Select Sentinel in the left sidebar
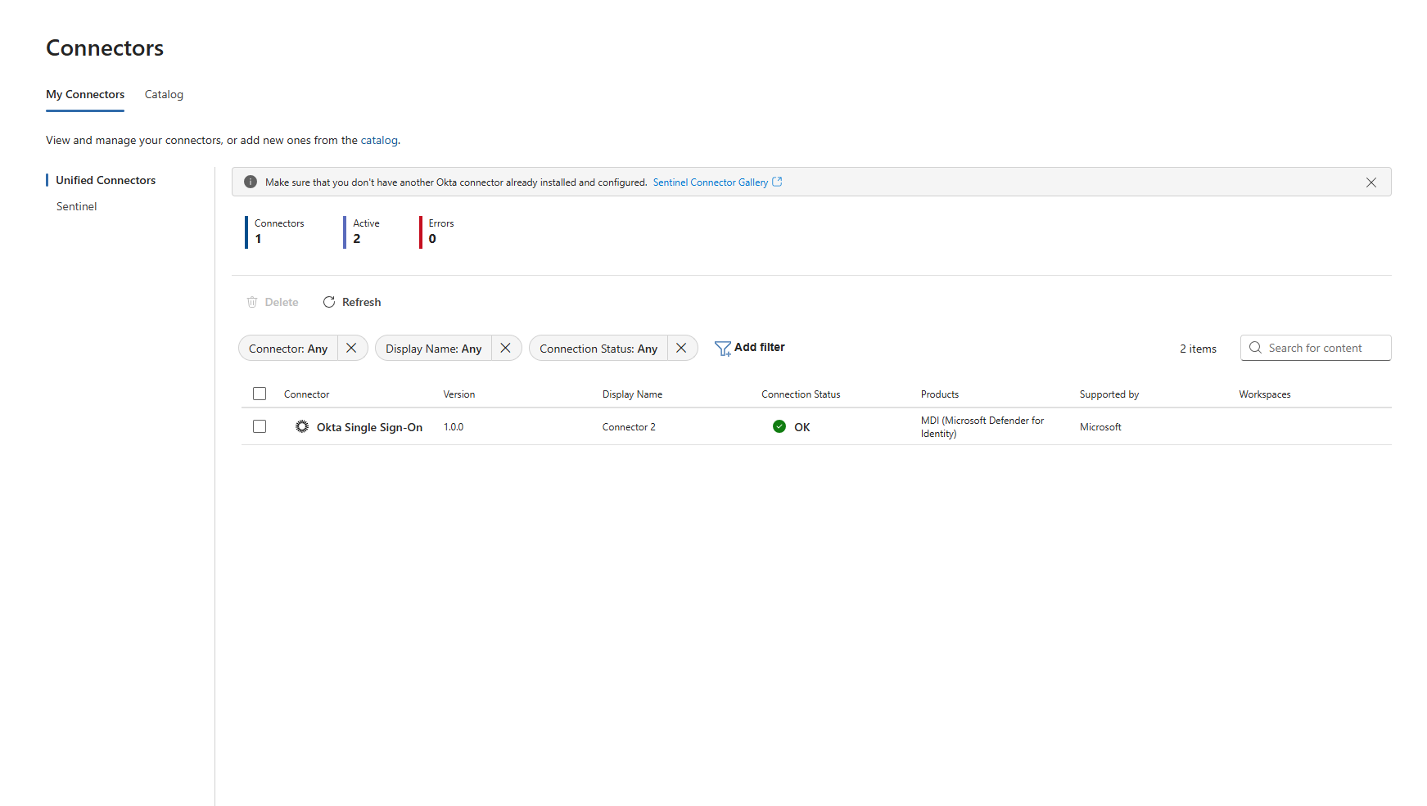This screenshot has width=1427, height=806. coord(77,206)
